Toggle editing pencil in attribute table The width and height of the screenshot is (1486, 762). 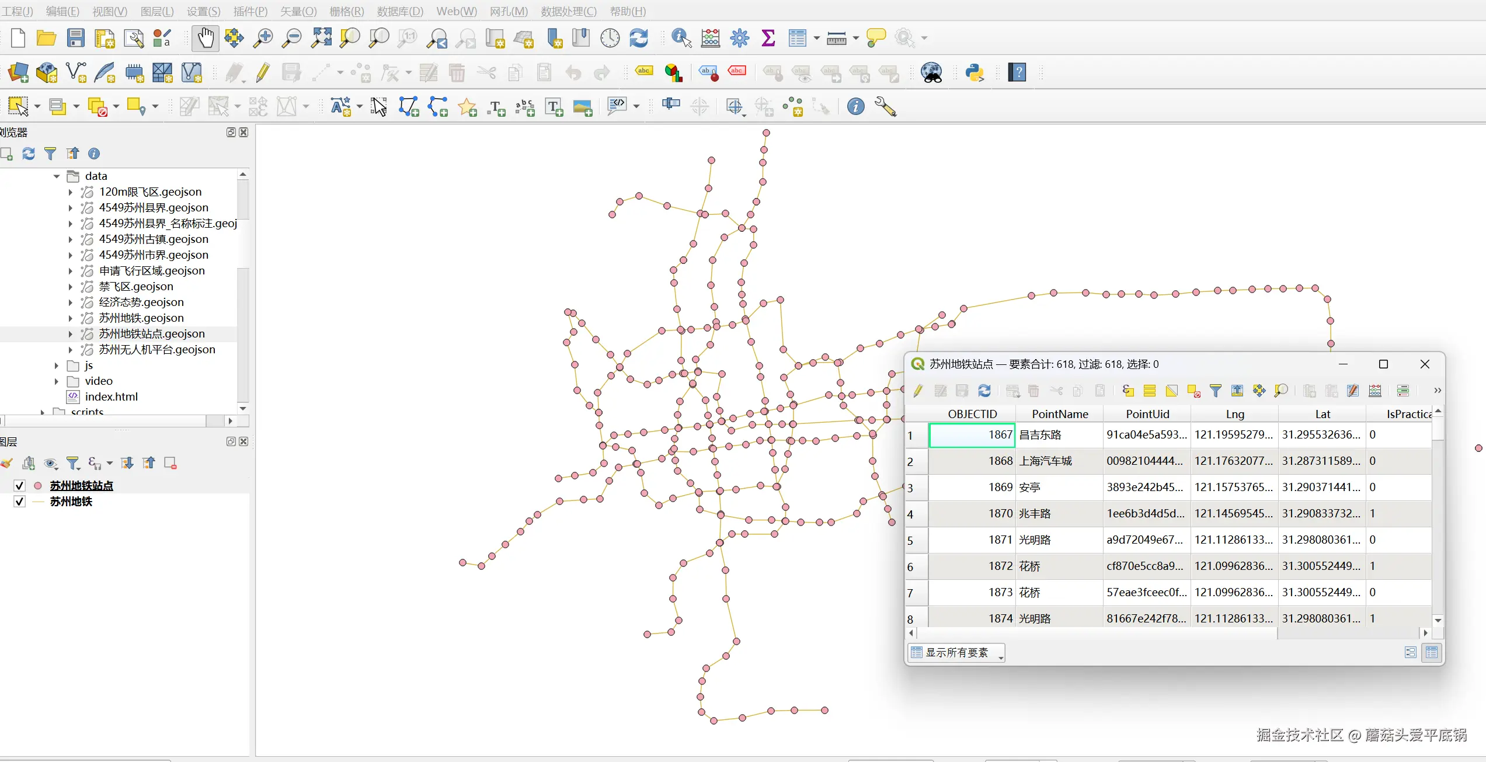click(x=918, y=391)
